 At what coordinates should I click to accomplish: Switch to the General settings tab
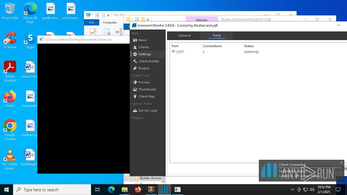click(x=184, y=35)
